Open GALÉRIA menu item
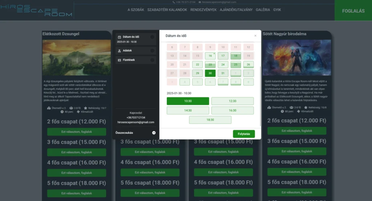 pyautogui.click(x=263, y=10)
